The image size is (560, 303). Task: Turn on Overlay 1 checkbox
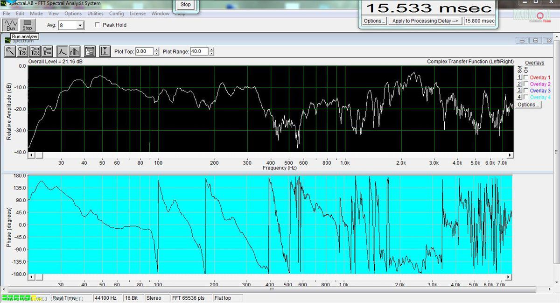[x=526, y=78]
